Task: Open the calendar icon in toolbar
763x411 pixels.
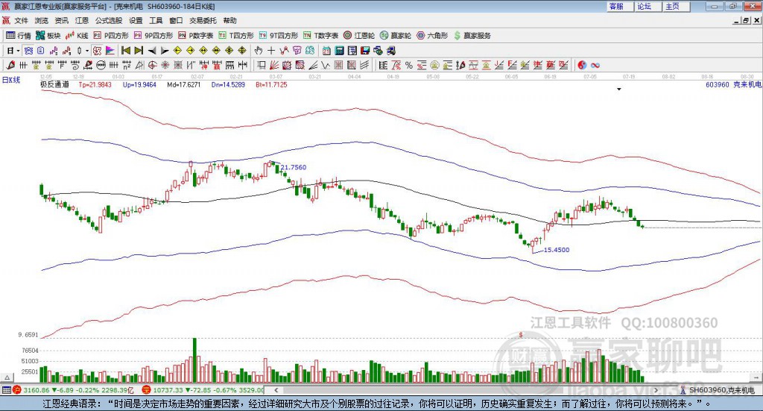Action: [326, 51]
